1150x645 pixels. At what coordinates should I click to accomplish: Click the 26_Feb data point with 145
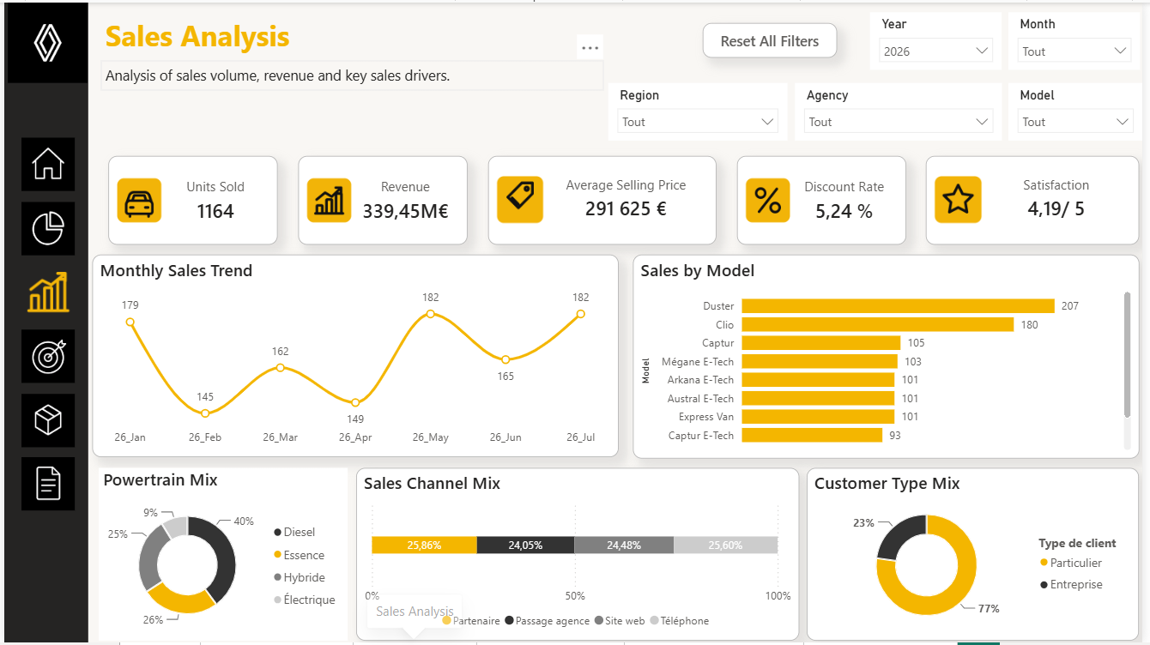pos(205,413)
